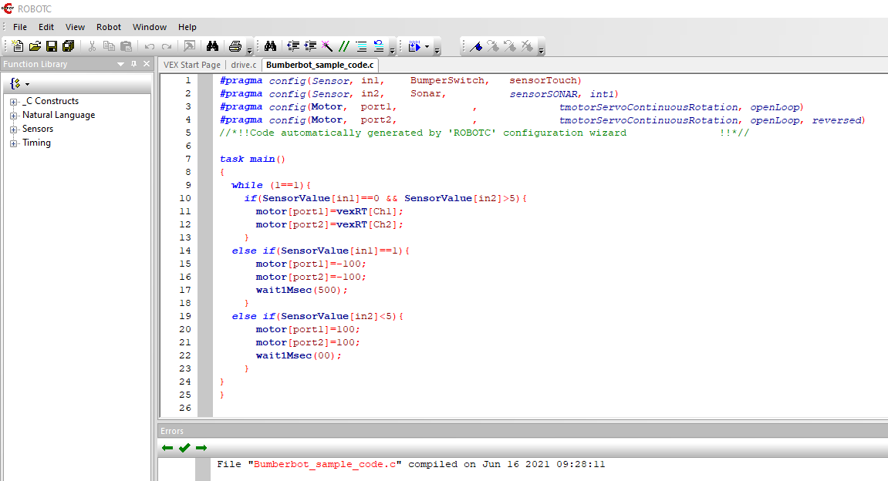
Task: Open bookmark toolbar overflow options arrow
Action: [542, 51]
